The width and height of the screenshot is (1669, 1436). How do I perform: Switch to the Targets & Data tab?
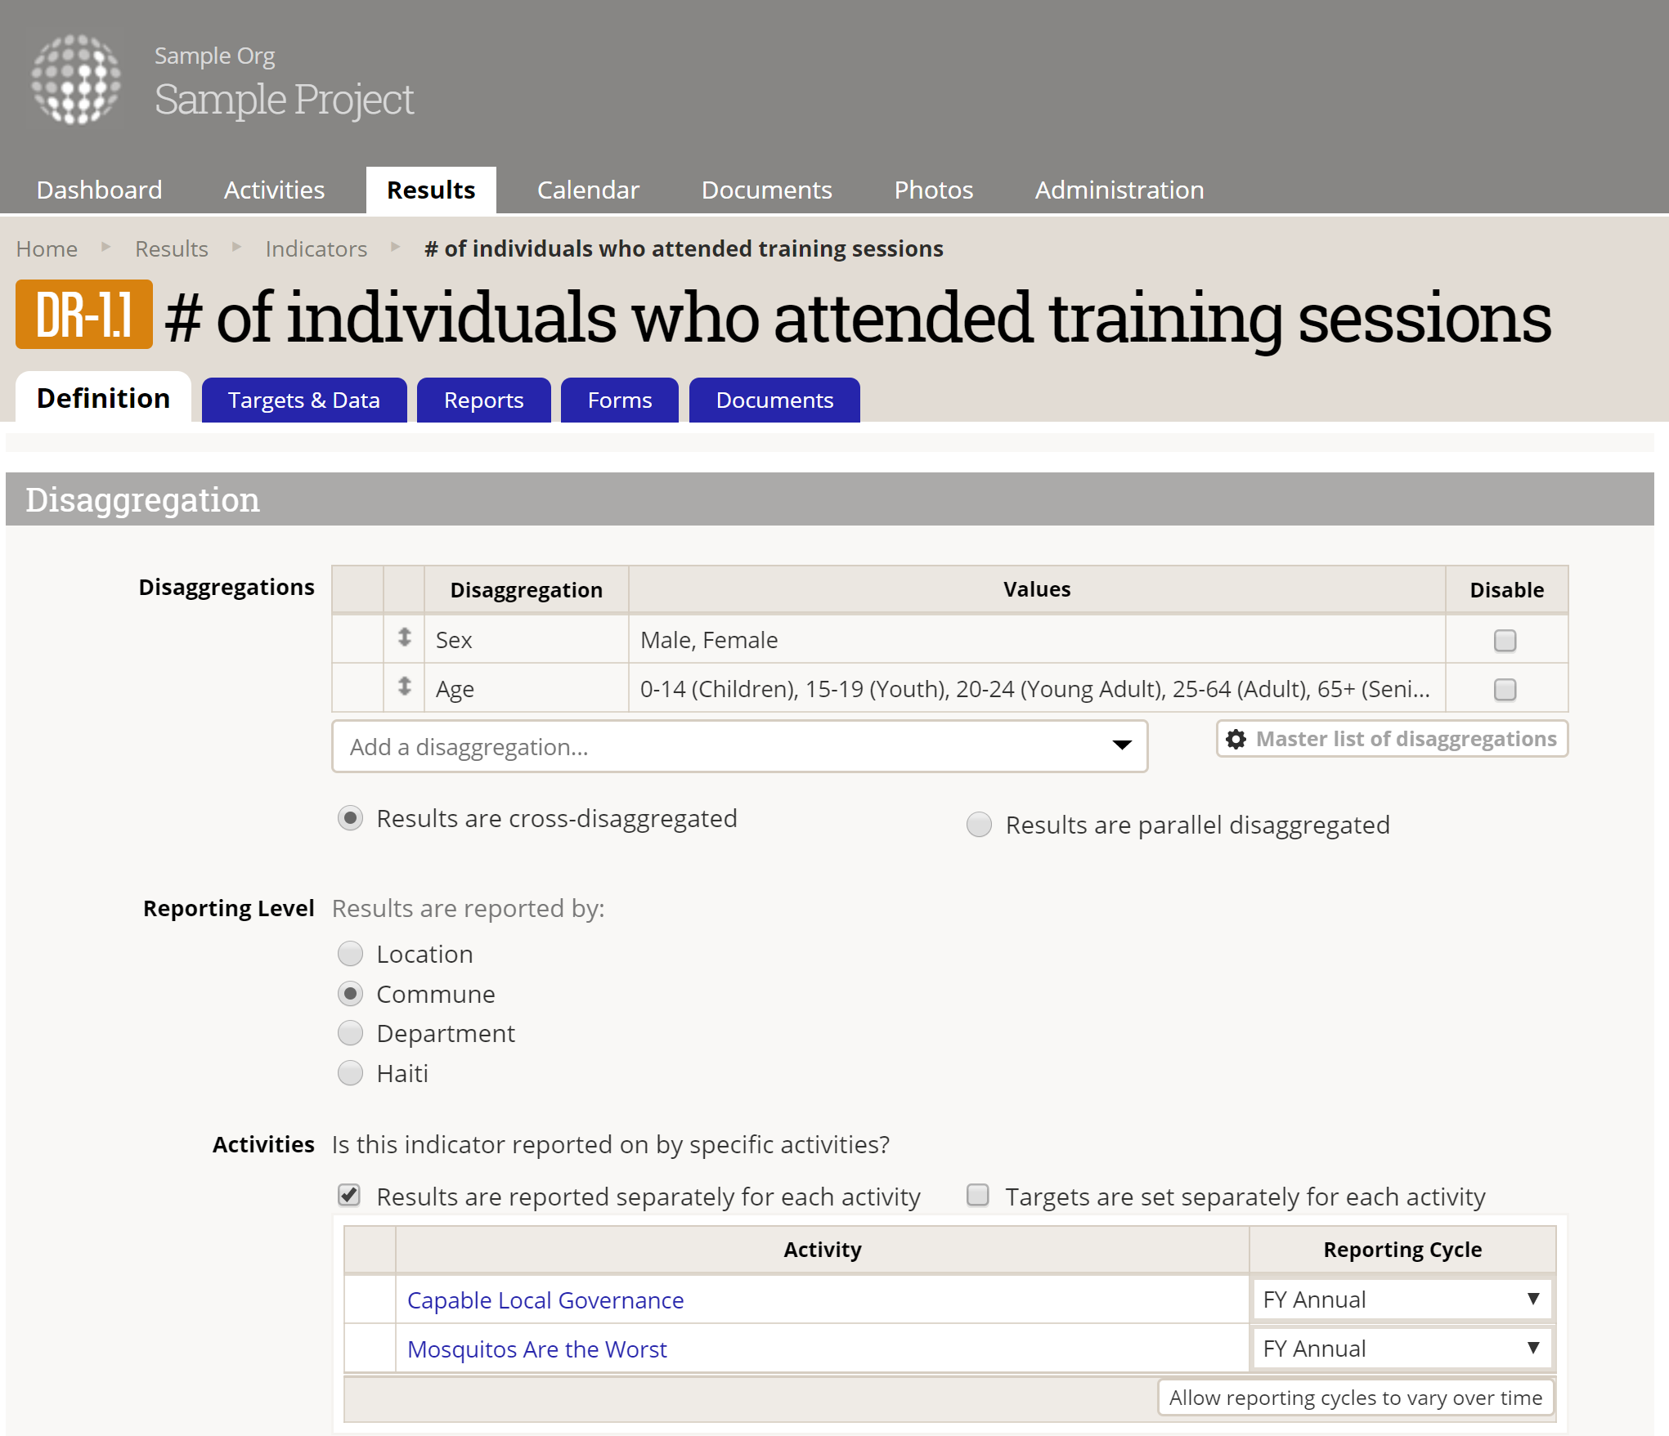(x=303, y=400)
